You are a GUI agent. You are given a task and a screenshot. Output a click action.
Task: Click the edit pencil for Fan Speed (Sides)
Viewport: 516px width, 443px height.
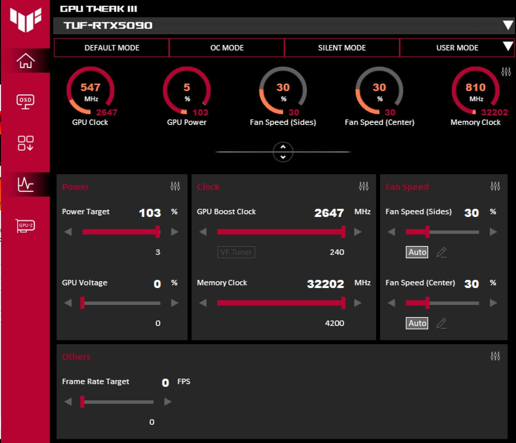(441, 252)
